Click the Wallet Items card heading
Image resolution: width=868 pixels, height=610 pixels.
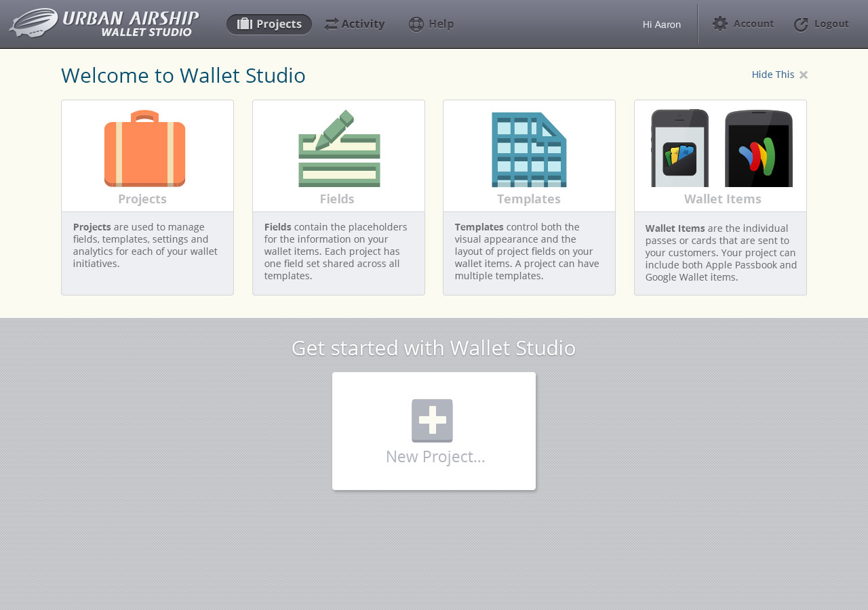point(723,199)
